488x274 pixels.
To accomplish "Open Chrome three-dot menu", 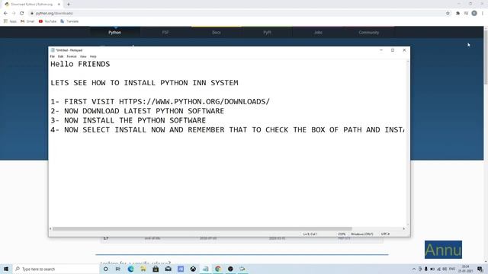I will [483, 14].
